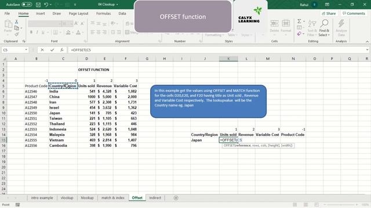Open the AutoSum dropdown arrow

(x=304, y=21)
